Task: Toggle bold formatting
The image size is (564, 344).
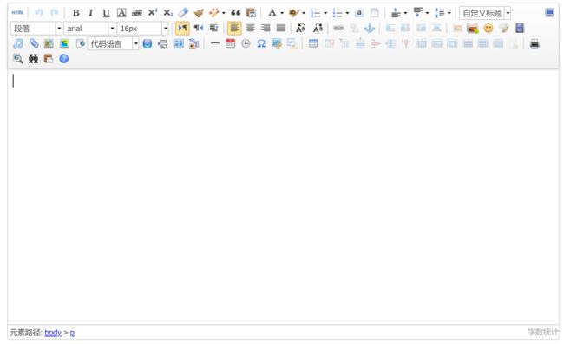Action: point(75,13)
